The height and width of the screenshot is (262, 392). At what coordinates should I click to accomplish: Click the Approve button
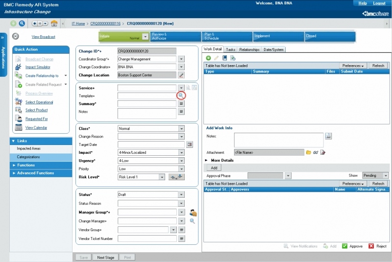[352, 246]
